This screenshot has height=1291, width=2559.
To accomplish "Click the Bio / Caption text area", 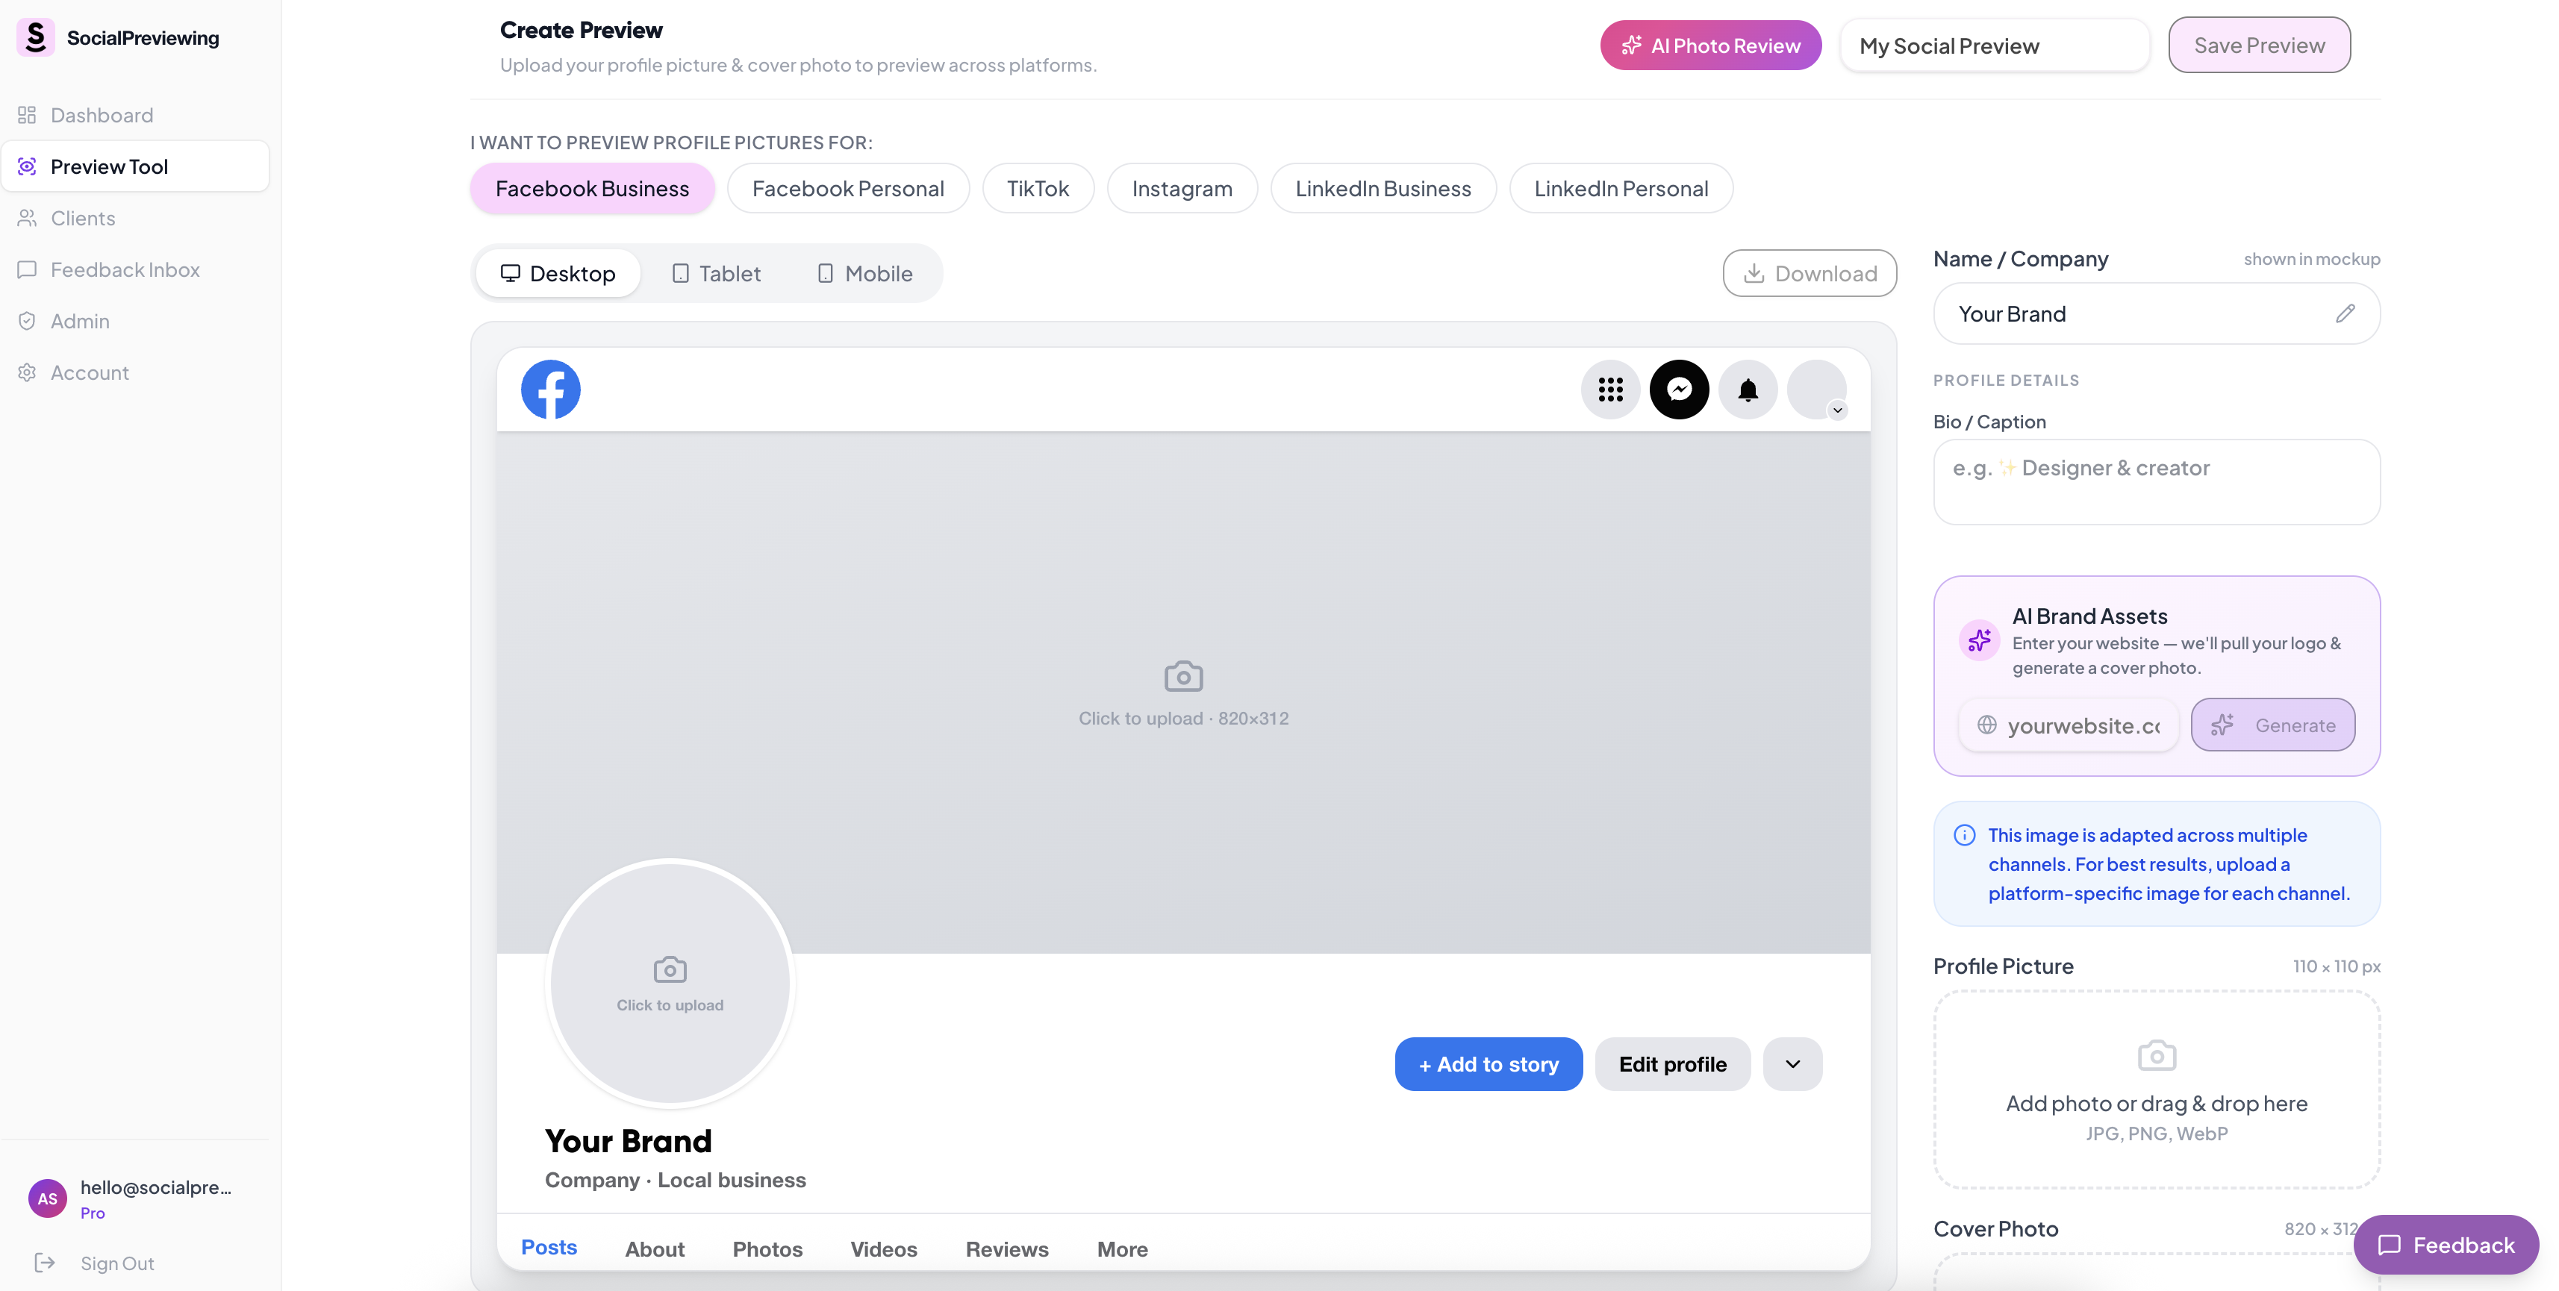I will [2156, 481].
